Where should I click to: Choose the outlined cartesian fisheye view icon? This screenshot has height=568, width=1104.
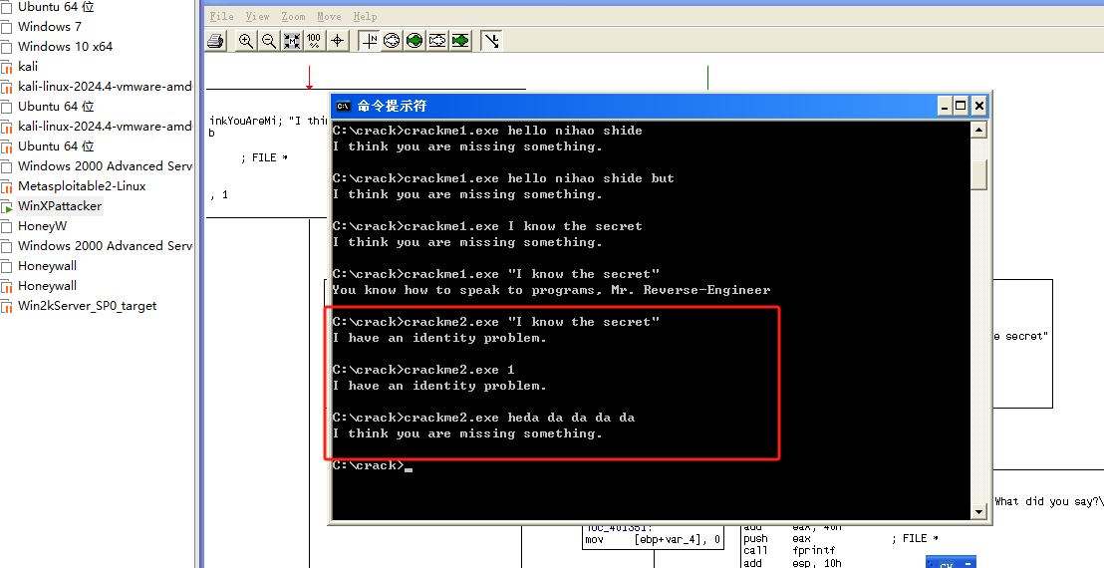click(437, 41)
